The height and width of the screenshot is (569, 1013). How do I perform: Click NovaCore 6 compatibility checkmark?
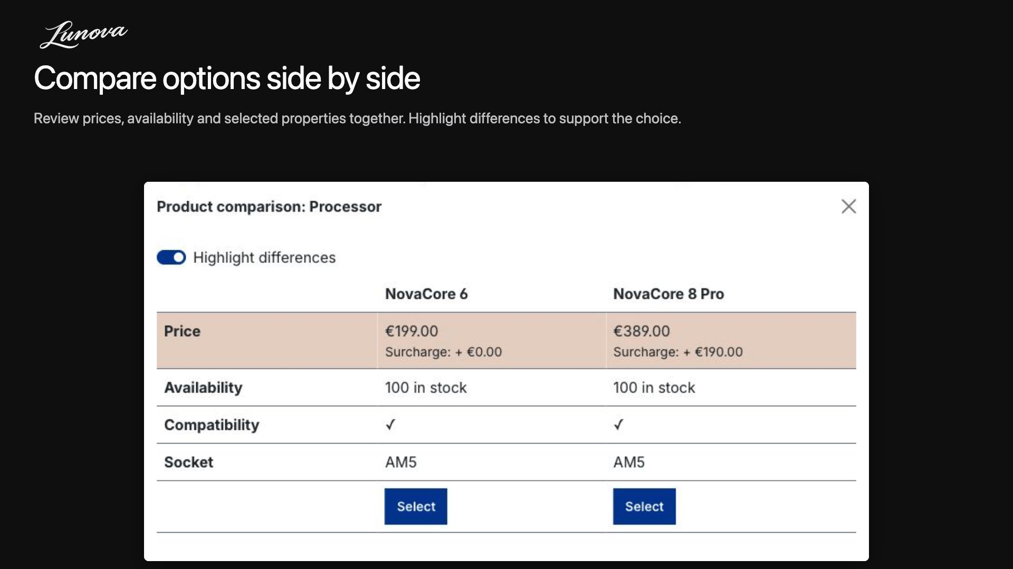[390, 425]
